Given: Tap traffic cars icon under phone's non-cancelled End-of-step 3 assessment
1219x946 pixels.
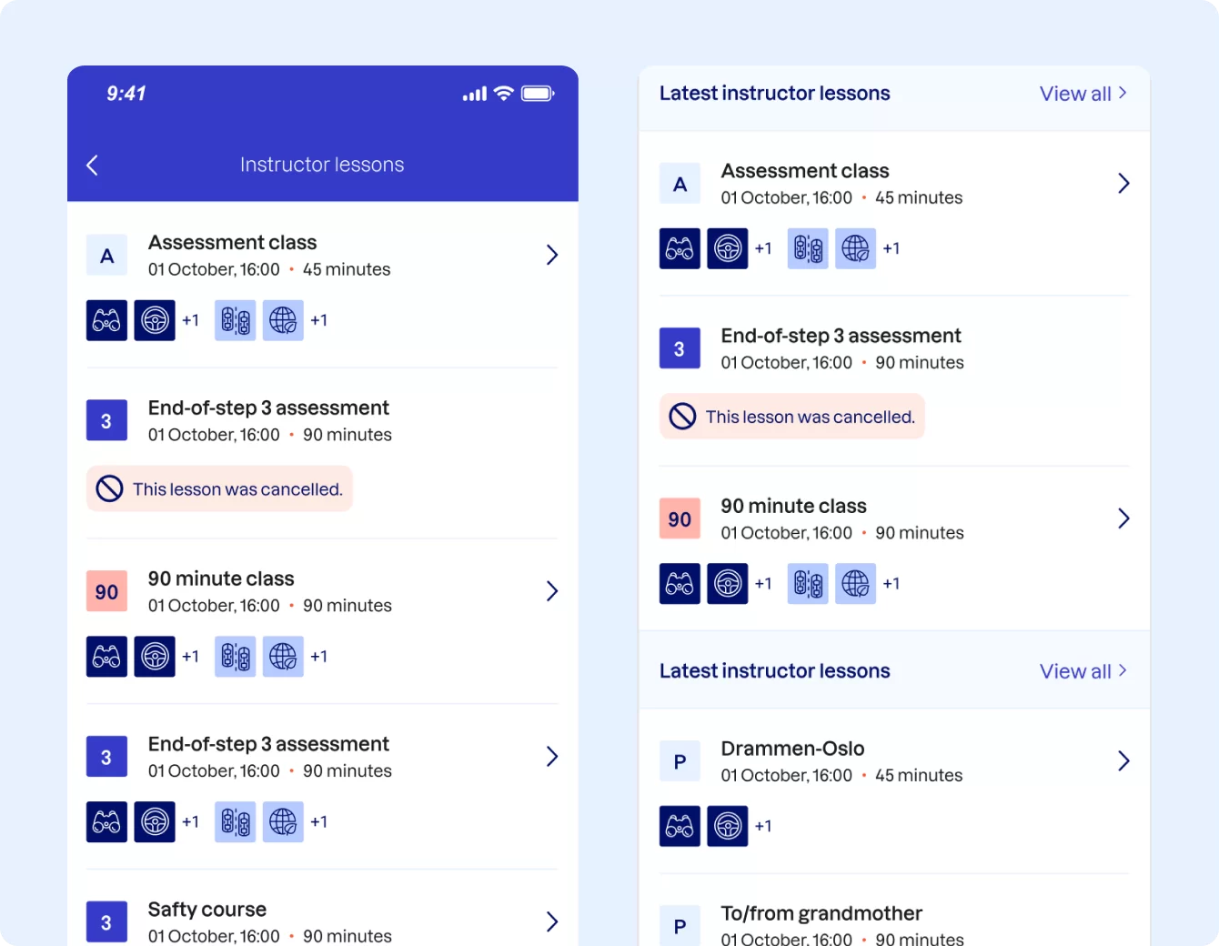Looking at the screenshot, I should tap(236, 822).
